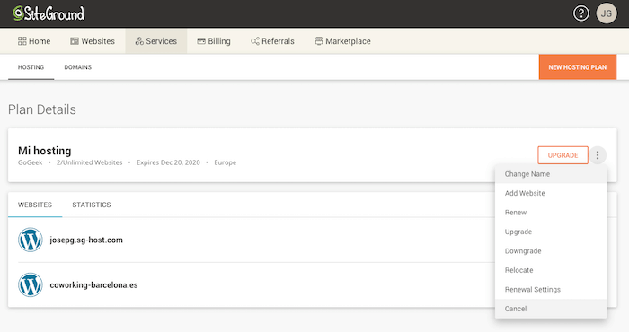Select Renew in the dropdown menu
Image resolution: width=629 pixels, height=332 pixels.
551,213
